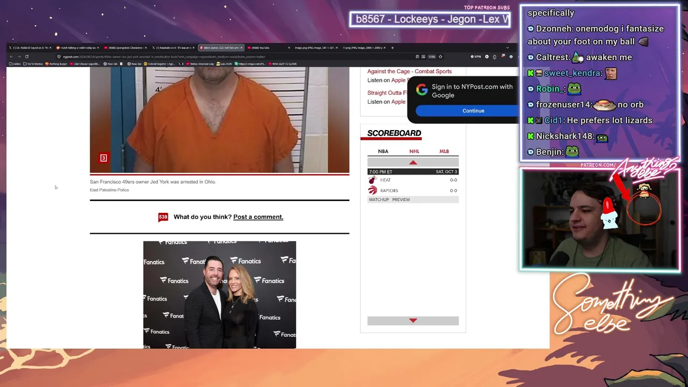Click the site security shield in address bar

tap(59, 56)
